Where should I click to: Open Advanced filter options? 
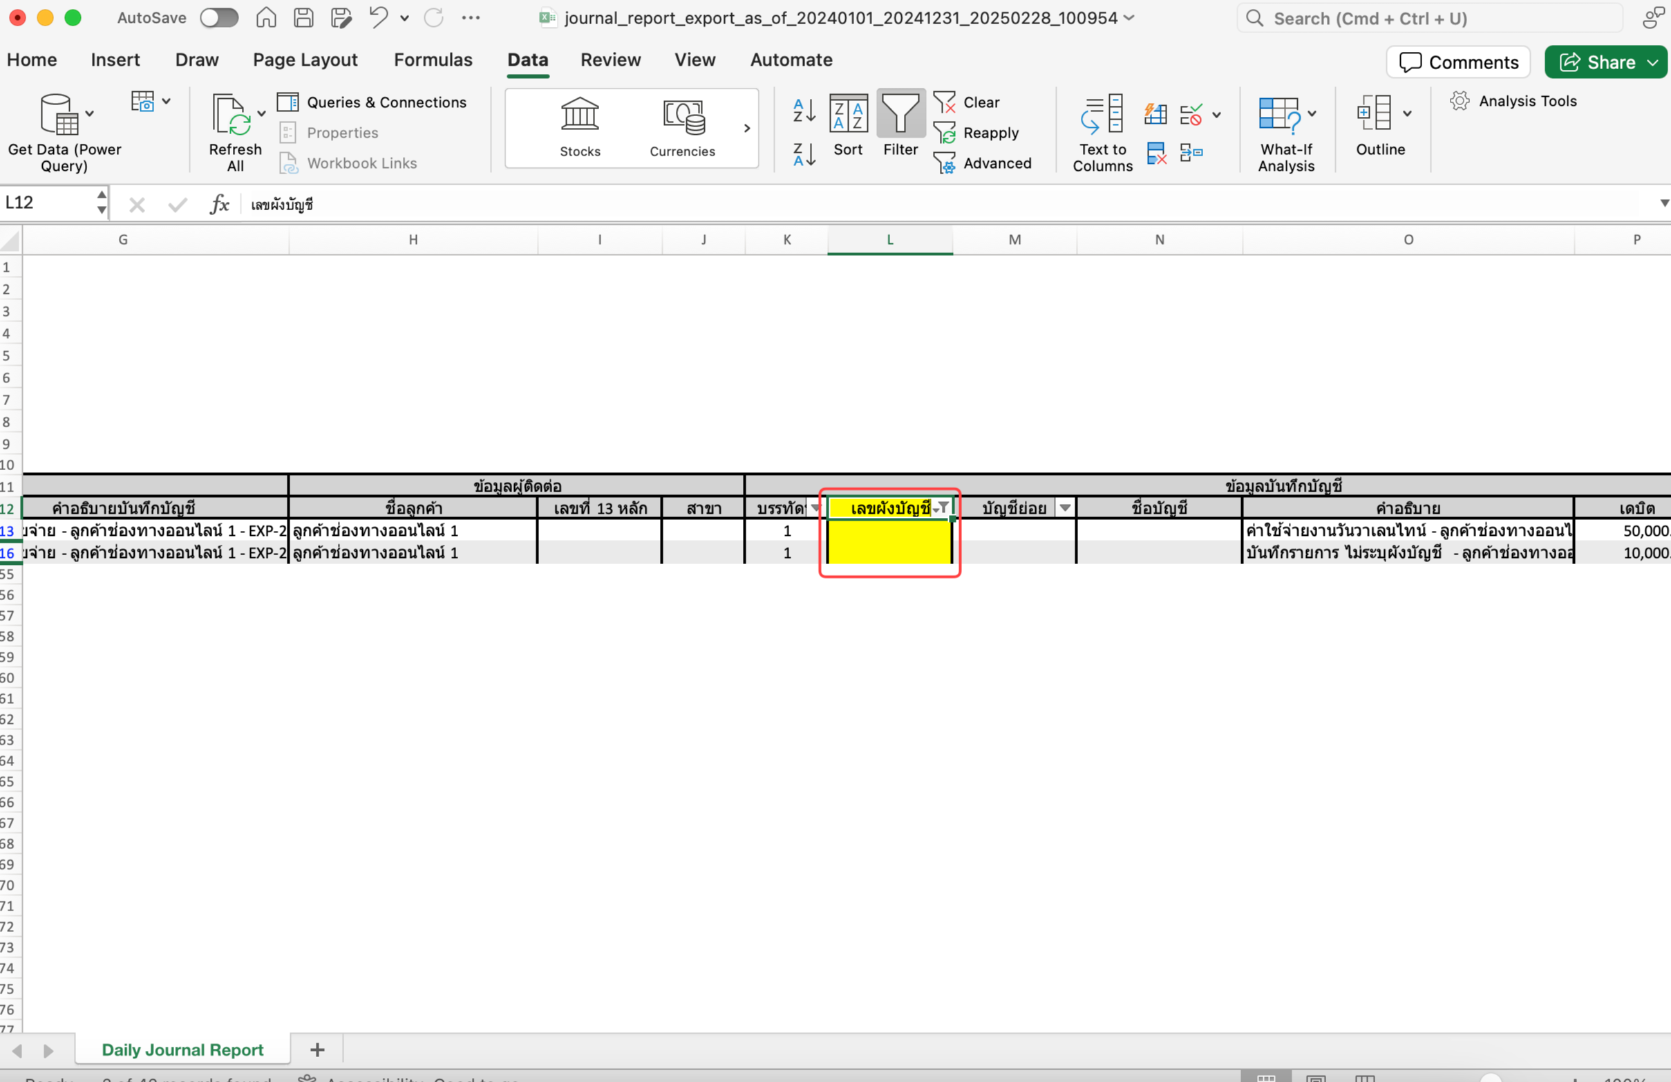(x=983, y=163)
